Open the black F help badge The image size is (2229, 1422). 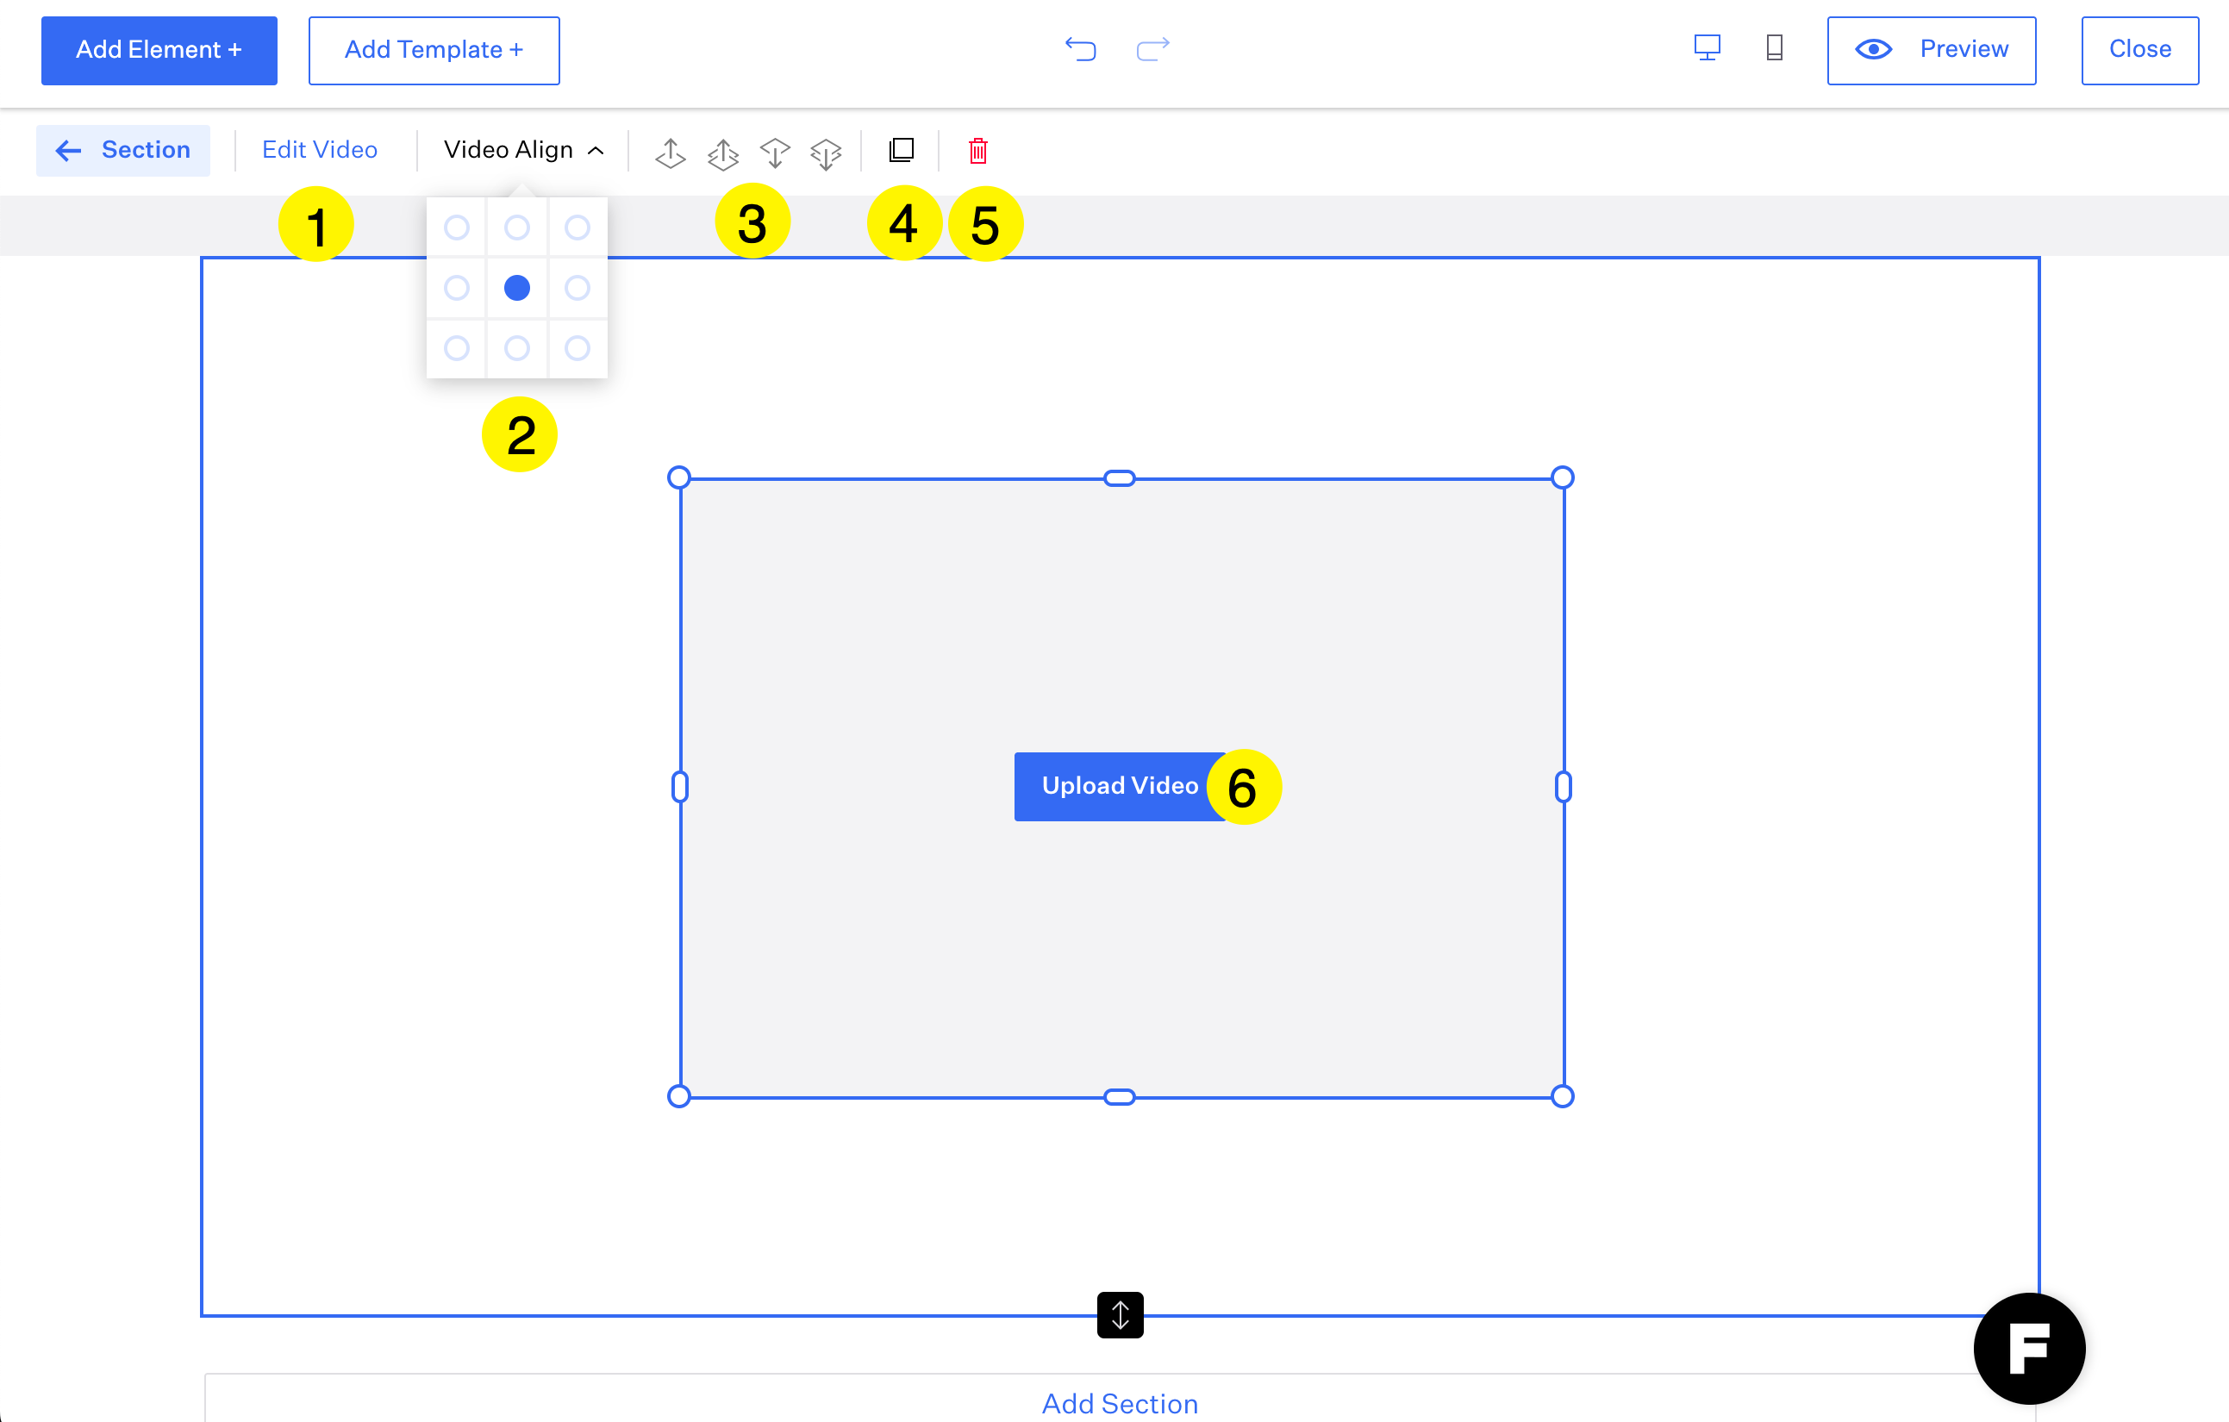click(2028, 1347)
